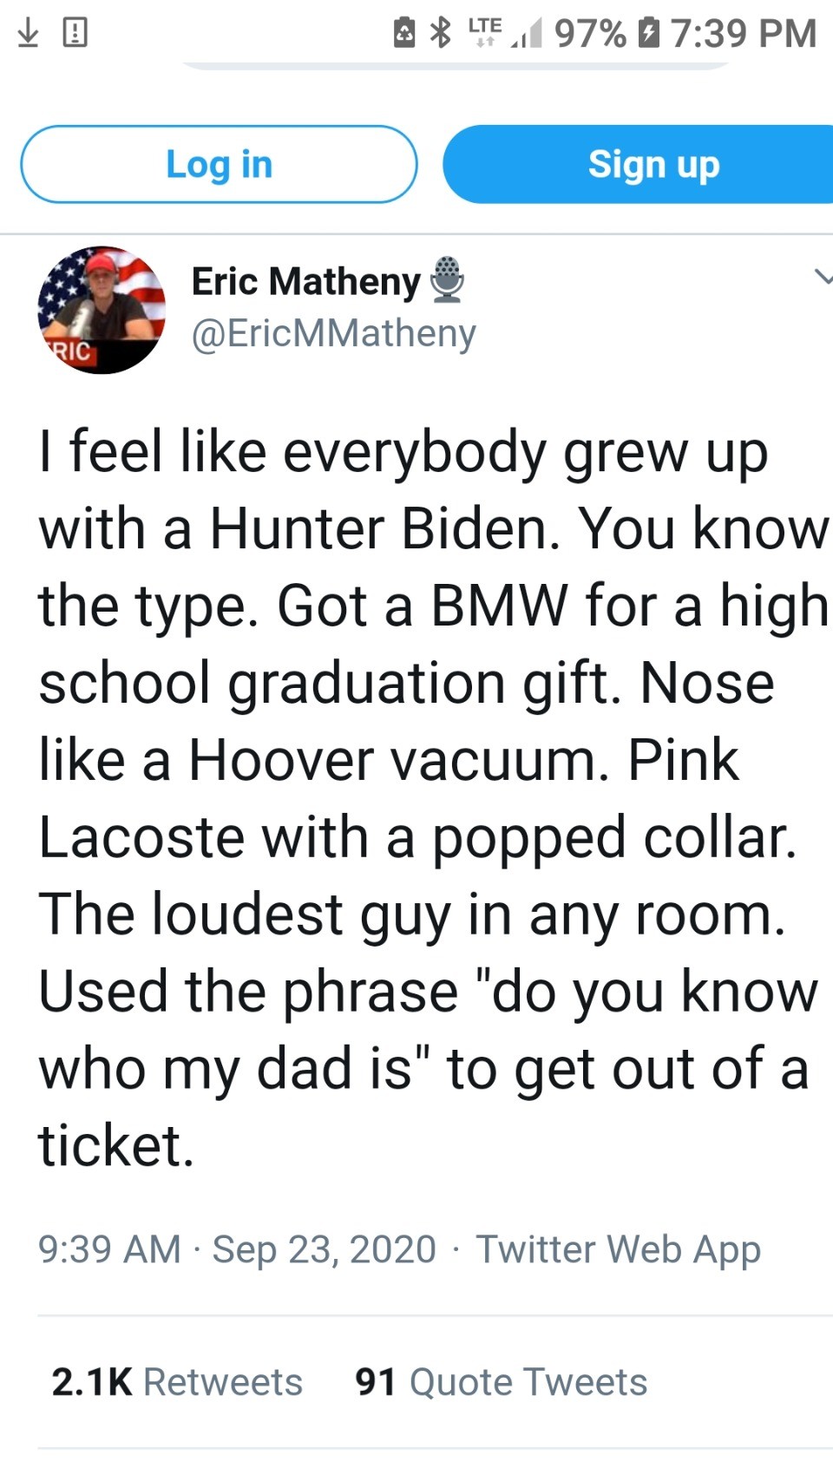833x1481 pixels.
Task: Open Eric Matheny's profile picture
Action: click(102, 310)
